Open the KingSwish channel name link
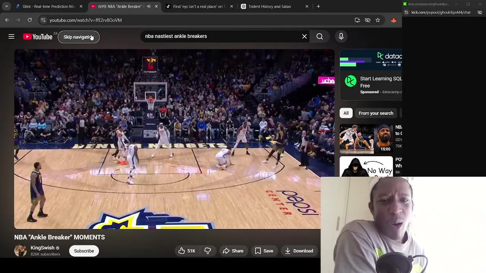Screen dimensions: 486x273 [43, 248]
